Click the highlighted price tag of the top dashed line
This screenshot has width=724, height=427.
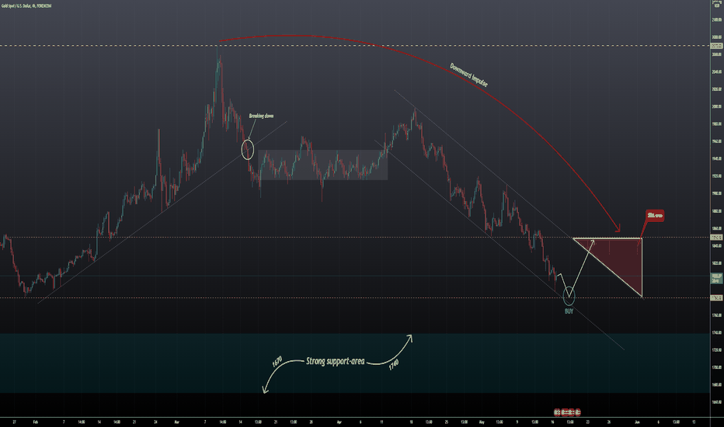pyautogui.click(x=716, y=46)
